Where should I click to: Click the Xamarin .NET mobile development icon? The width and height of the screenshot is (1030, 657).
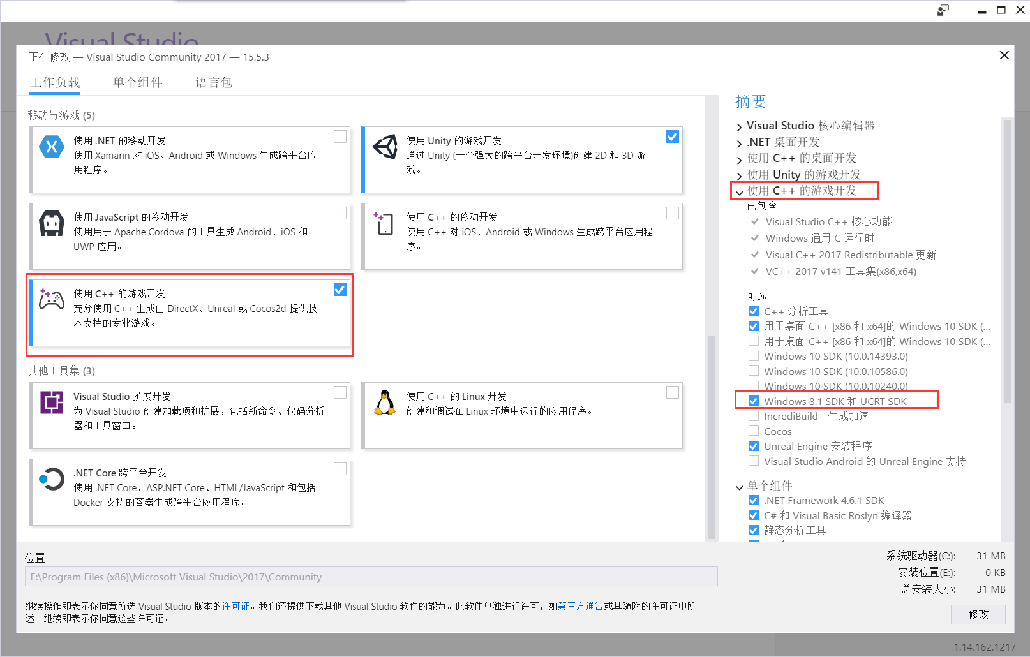coord(52,147)
